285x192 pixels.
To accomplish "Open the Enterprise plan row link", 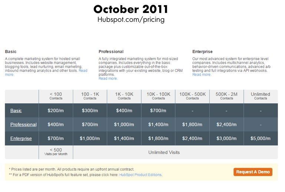I will click(x=21, y=138).
